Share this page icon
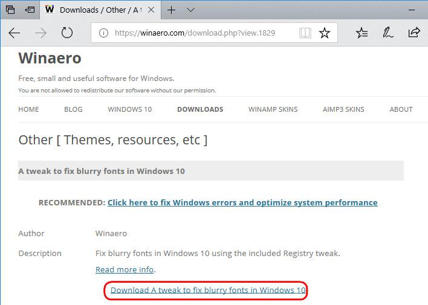 (414, 33)
